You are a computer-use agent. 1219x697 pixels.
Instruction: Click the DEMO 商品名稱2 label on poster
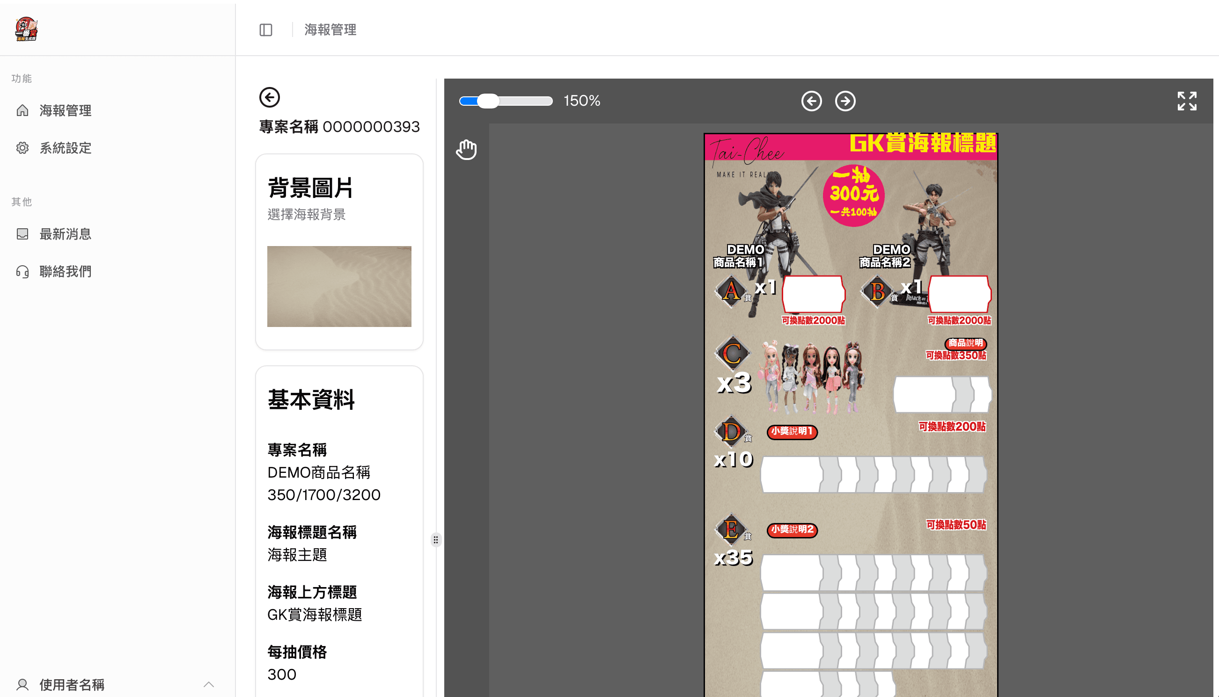click(885, 256)
